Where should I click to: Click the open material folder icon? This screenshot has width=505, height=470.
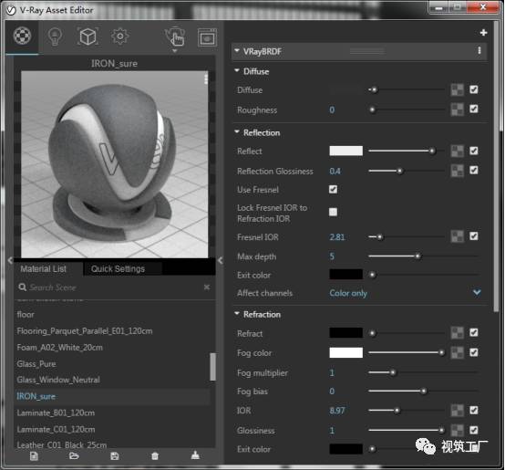[x=74, y=456]
